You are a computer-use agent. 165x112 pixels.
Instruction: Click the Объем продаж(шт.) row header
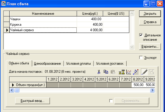click(x=28, y=85)
